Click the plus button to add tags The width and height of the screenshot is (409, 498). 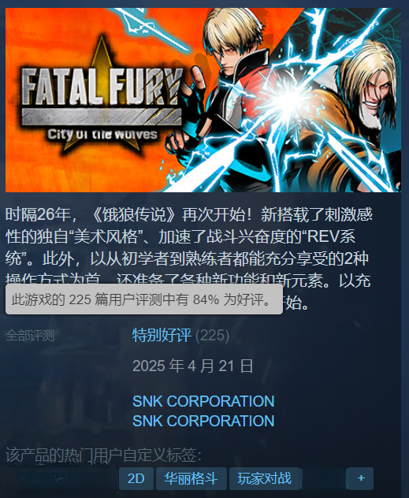point(361,478)
